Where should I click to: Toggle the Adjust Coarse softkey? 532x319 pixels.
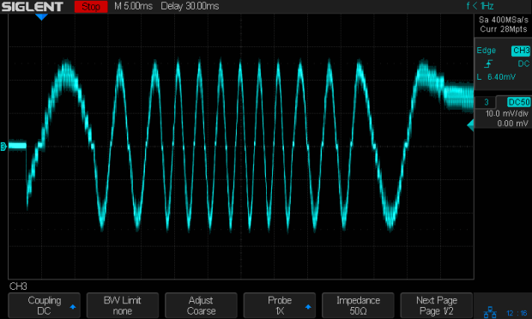(201, 305)
